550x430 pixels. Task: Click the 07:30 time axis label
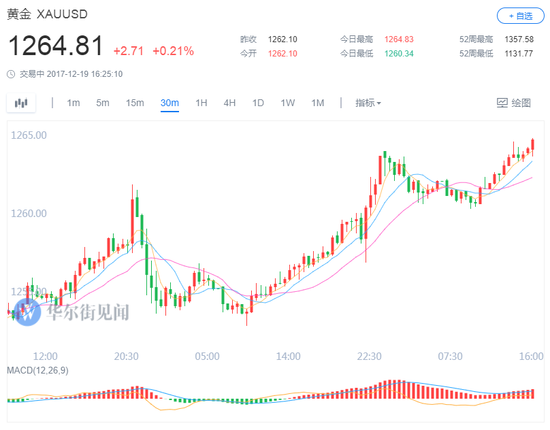pyautogui.click(x=451, y=357)
